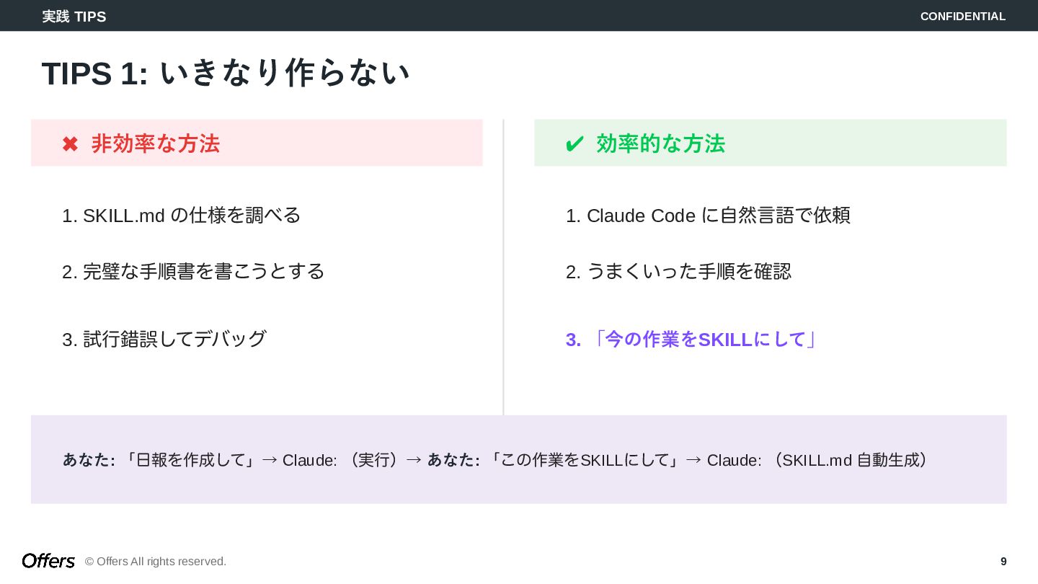Click the Offers logo in footer

[48, 561]
